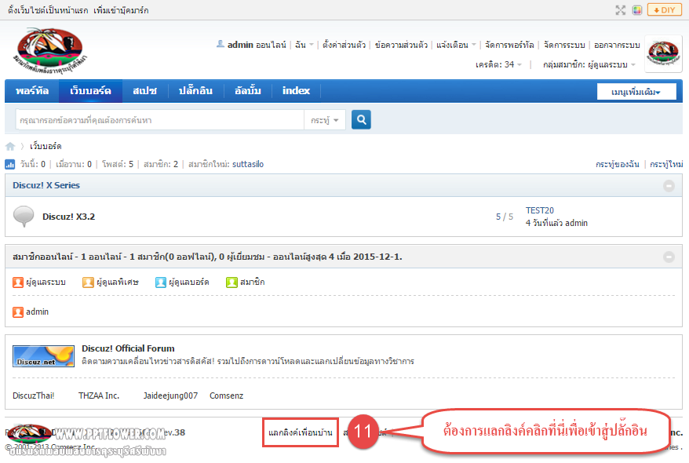The width and height of the screenshot is (689, 463).
Task: Click the blue search magnifier button
Action: point(361,119)
